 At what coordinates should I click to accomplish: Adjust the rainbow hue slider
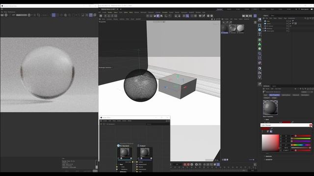pyautogui.click(x=301, y=145)
